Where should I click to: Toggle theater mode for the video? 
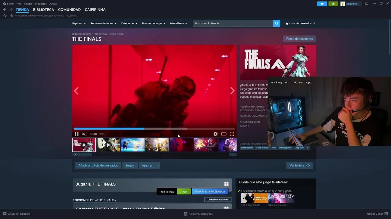(224, 134)
